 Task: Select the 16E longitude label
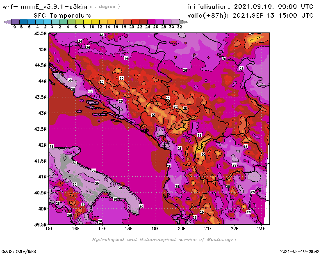[x=76, y=229]
